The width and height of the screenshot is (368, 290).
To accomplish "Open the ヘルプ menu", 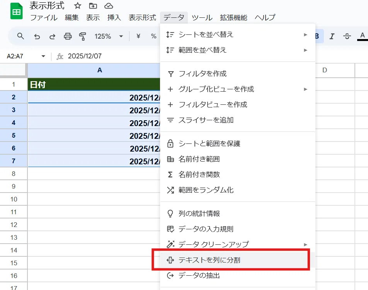I will 265,18.
